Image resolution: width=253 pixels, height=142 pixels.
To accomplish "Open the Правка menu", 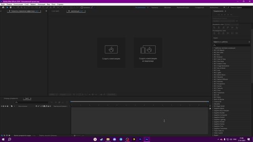I will (9, 4).
